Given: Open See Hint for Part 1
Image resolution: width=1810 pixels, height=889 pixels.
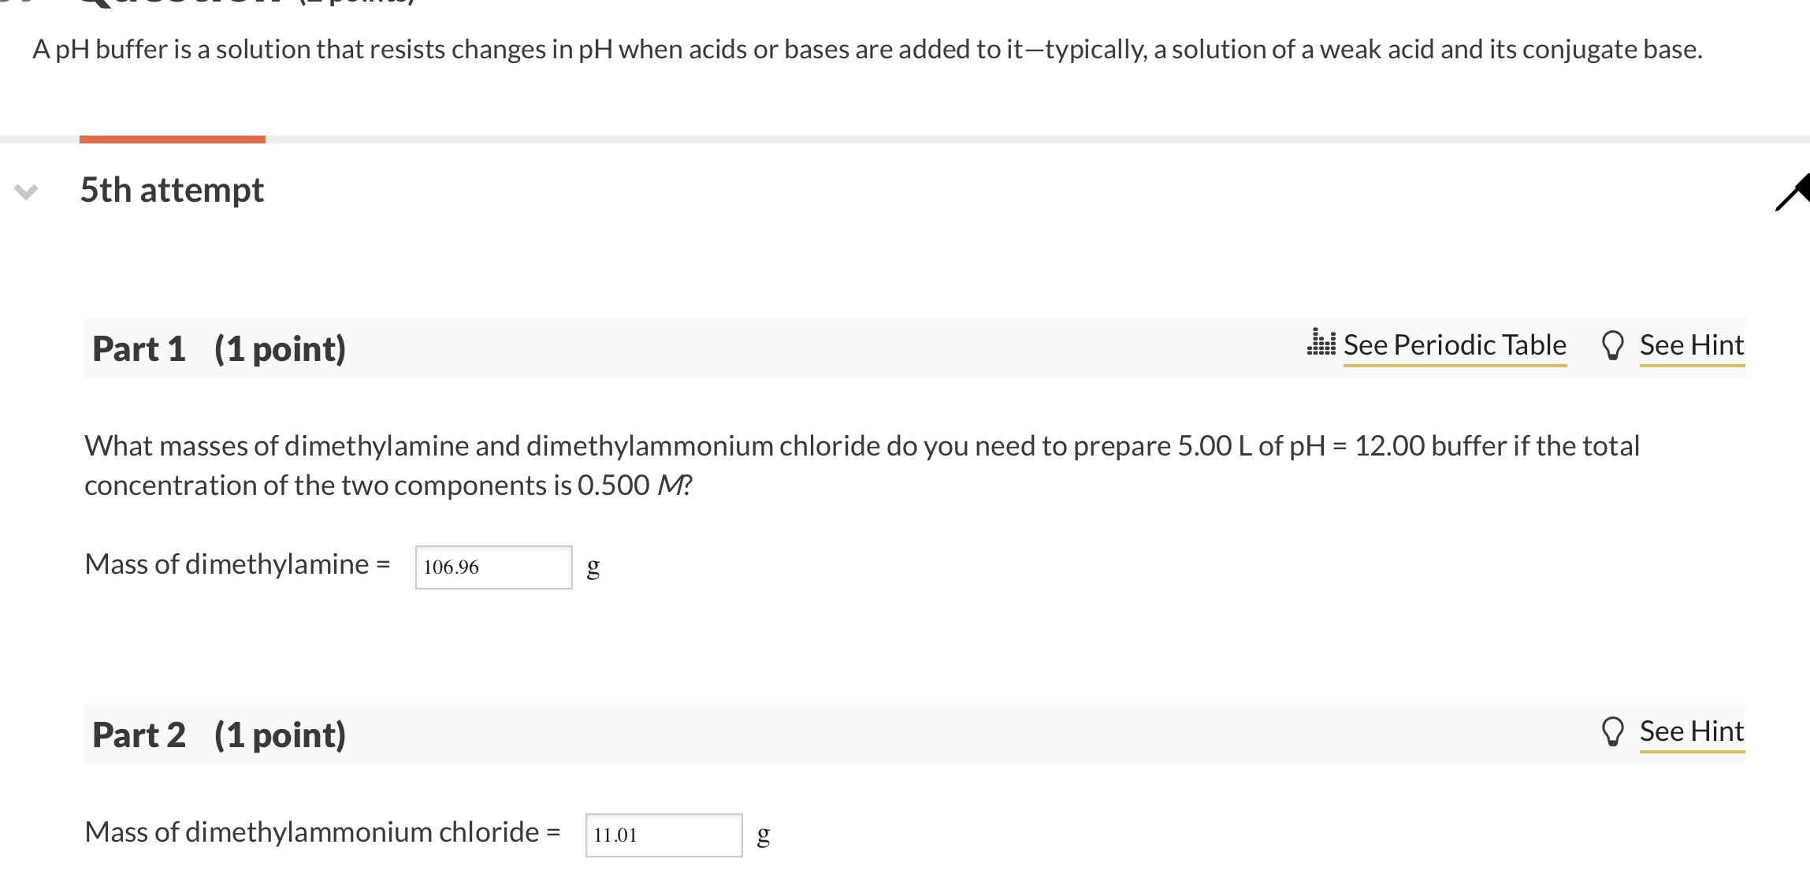Looking at the screenshot, I should click(x=1691, y=344).
